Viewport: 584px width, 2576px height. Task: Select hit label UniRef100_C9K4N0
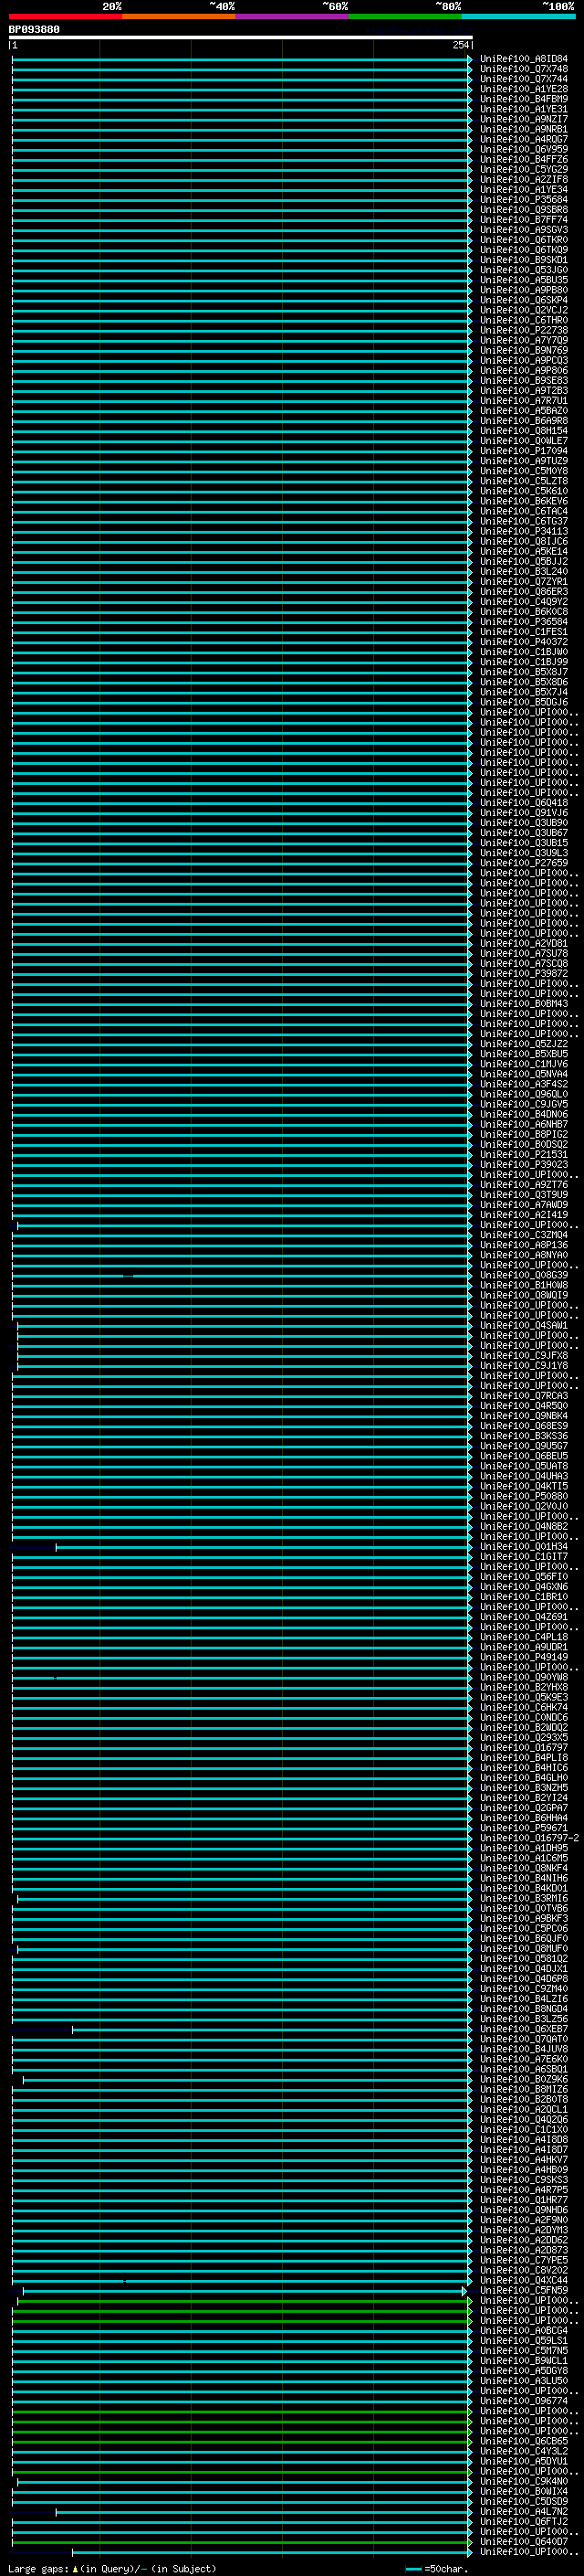tap(523, 2481)
